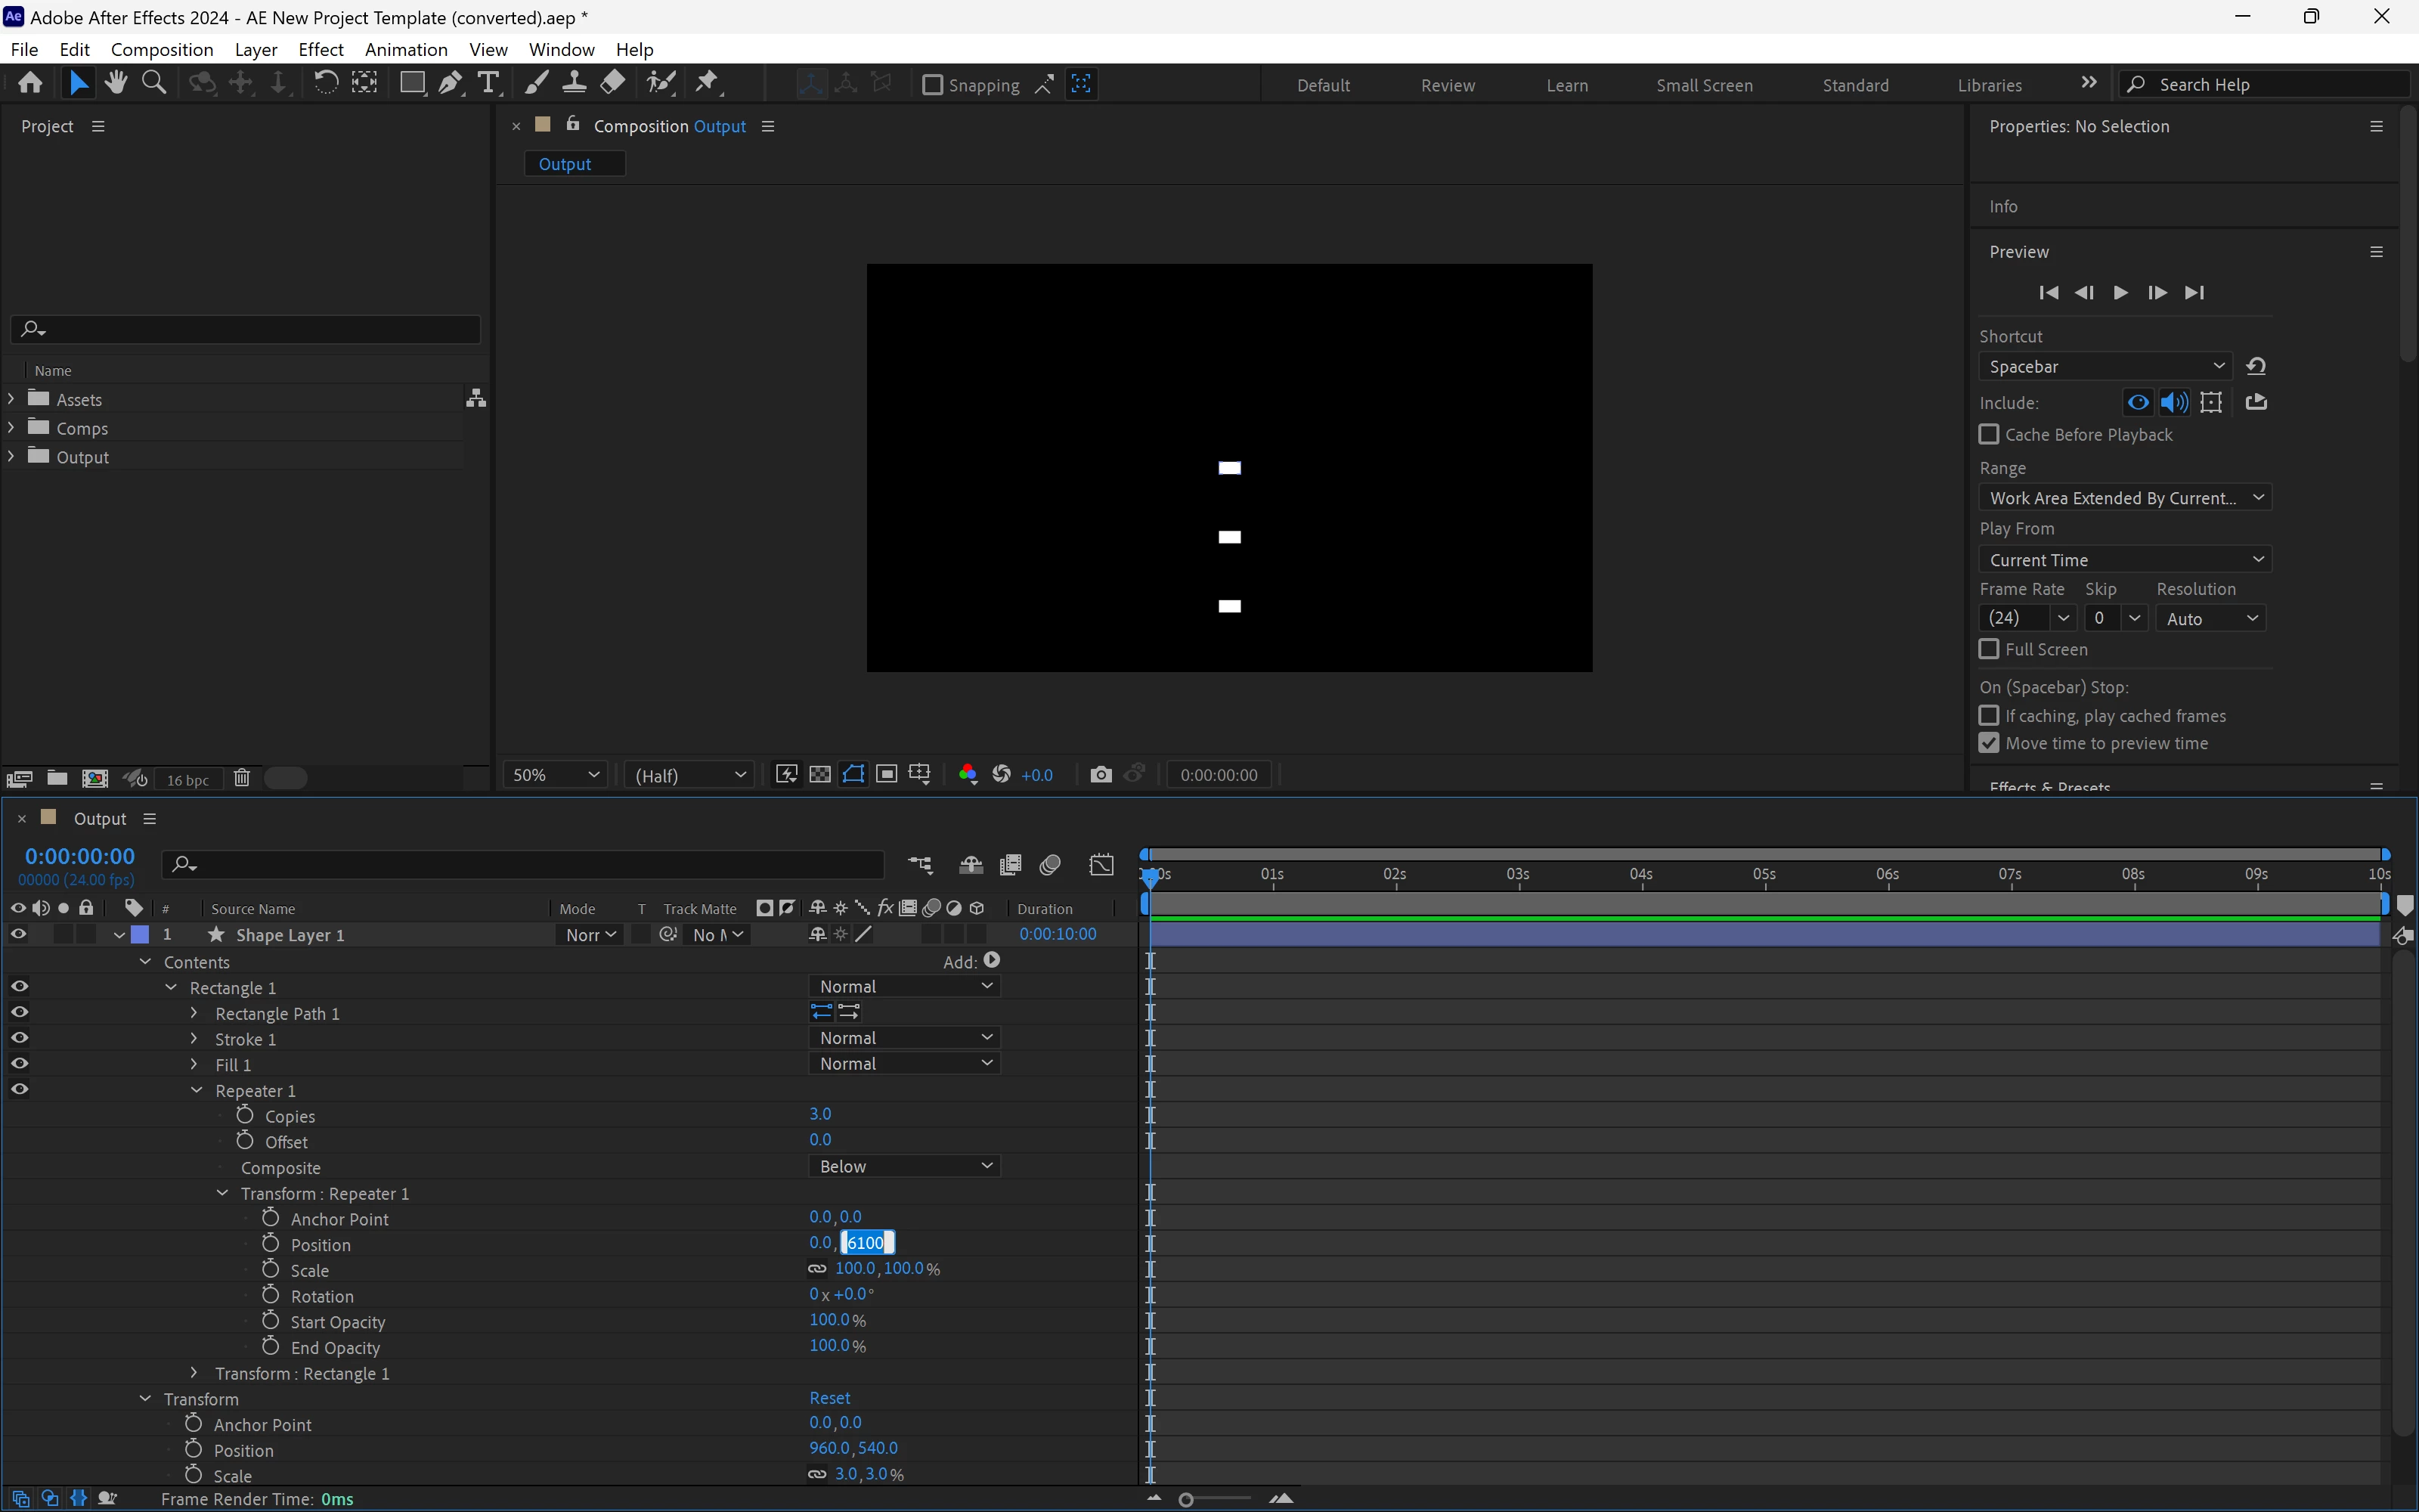This screenshot has height=1512, width=2419.
Task: Expand the Assets folder in Project panel
Action: [x=11, y=399]
